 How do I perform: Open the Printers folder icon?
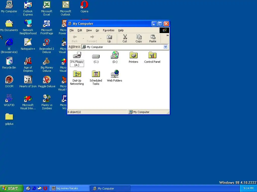pos(134,57)
